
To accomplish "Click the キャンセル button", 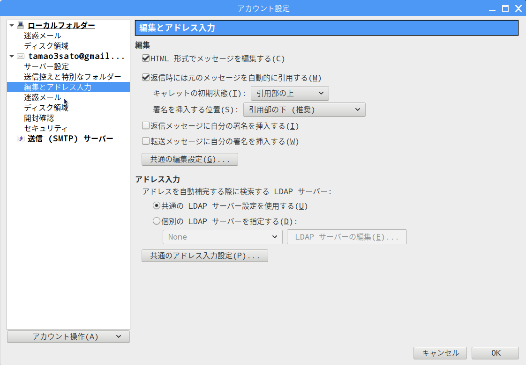I will [x=440, y=353].
